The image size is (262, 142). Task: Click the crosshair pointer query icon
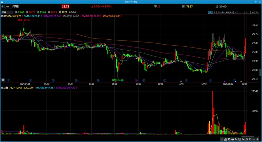243,139
